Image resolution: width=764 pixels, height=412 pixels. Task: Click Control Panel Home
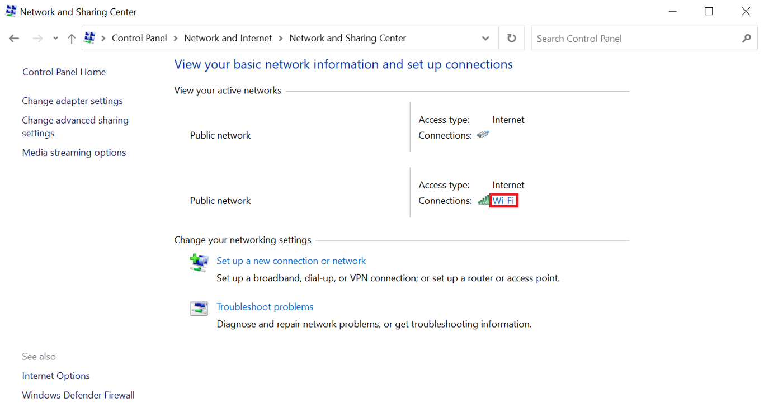click(x=64, y=72)
